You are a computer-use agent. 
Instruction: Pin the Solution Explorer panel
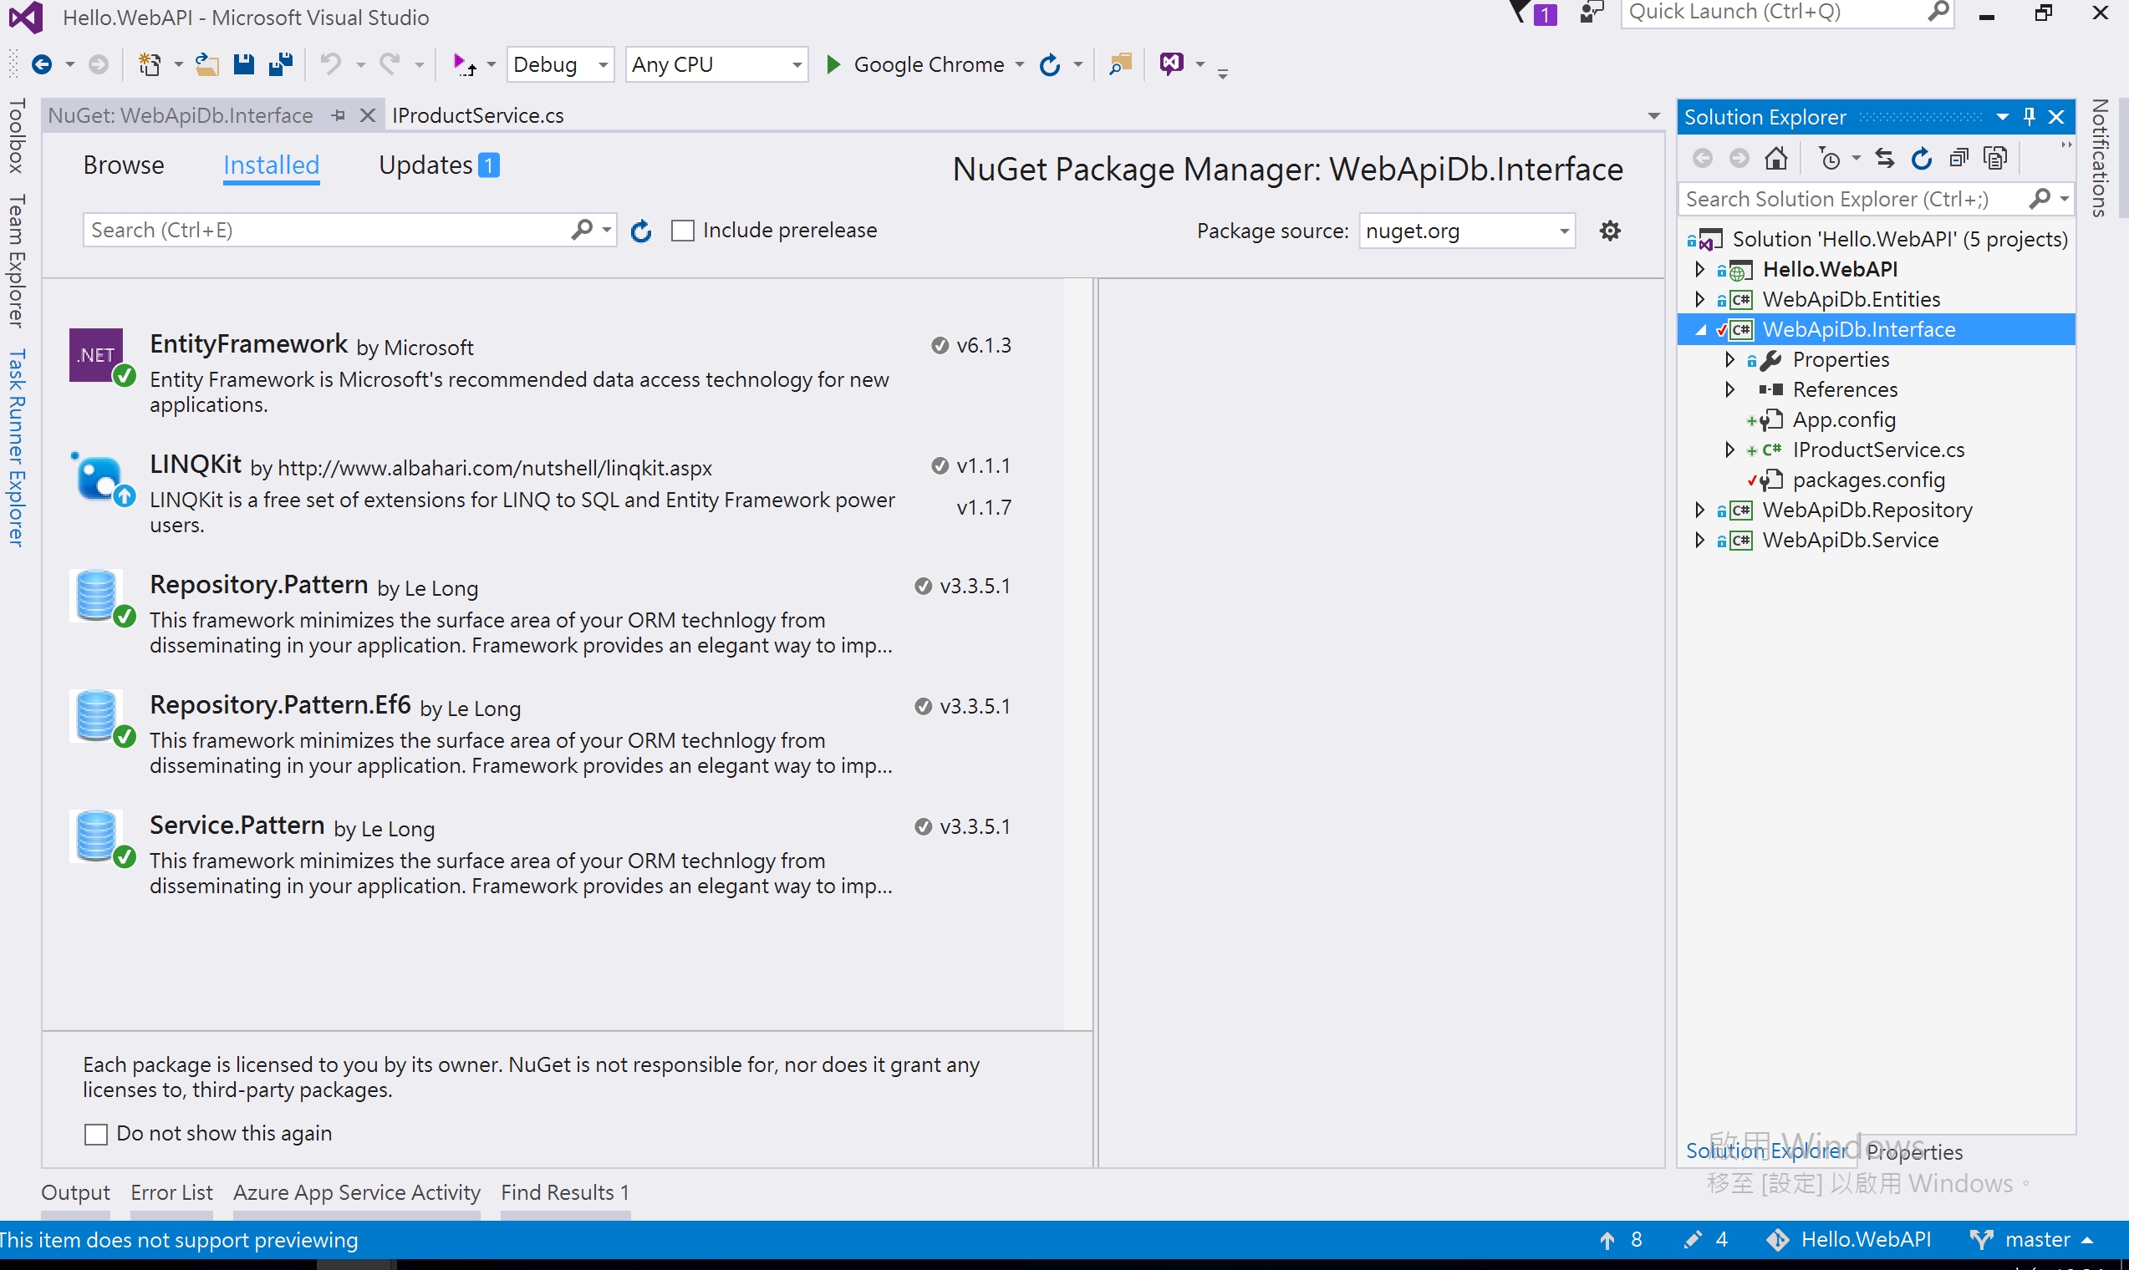click(2029, 116)
